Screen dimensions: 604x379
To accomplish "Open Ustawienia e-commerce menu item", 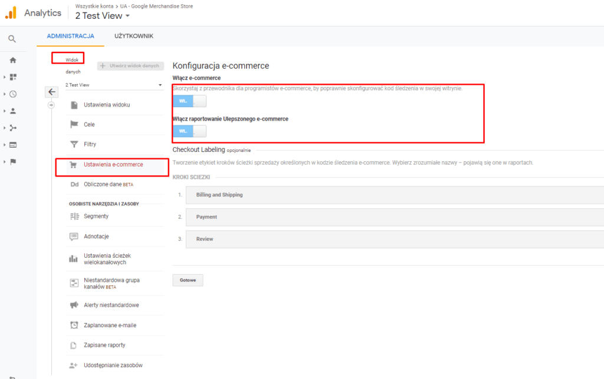I will point(113,164).
